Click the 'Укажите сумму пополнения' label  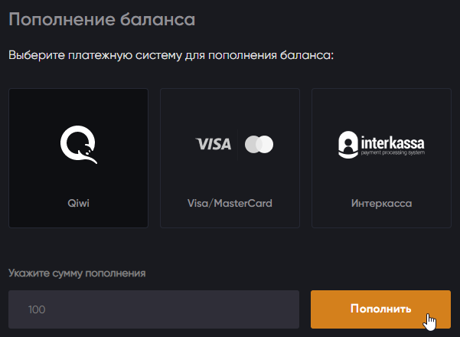pos(77,273)
